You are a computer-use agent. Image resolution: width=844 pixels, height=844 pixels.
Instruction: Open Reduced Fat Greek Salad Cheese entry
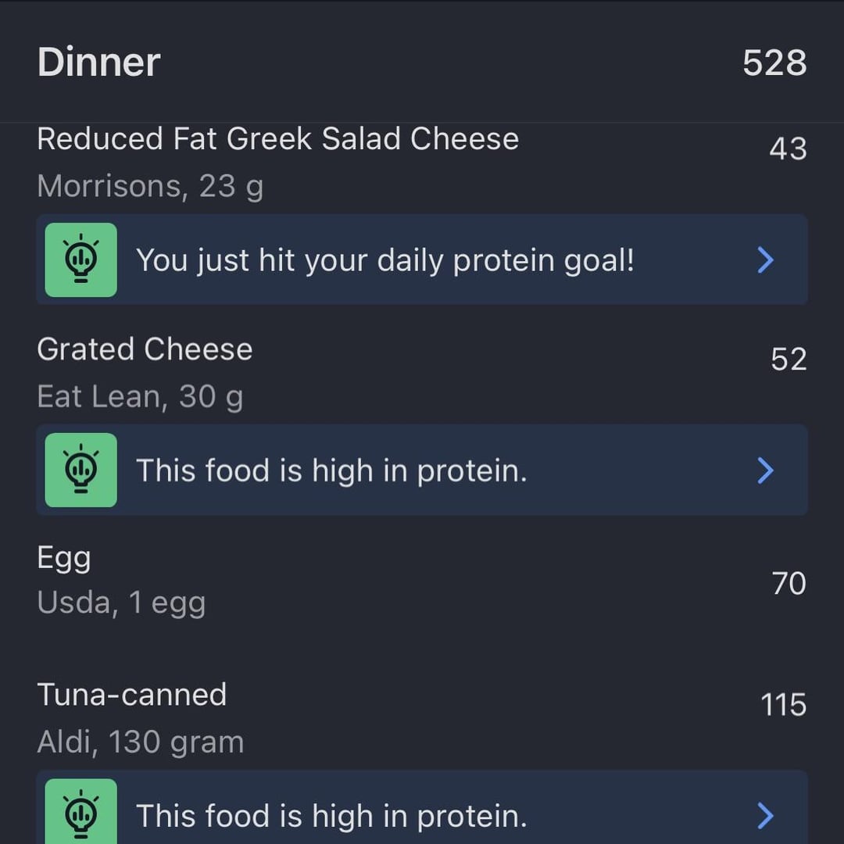[422, 162]
